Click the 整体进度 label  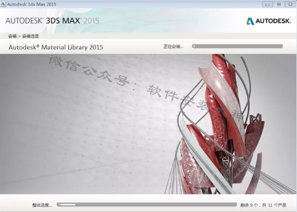click(x=42, y=205)
